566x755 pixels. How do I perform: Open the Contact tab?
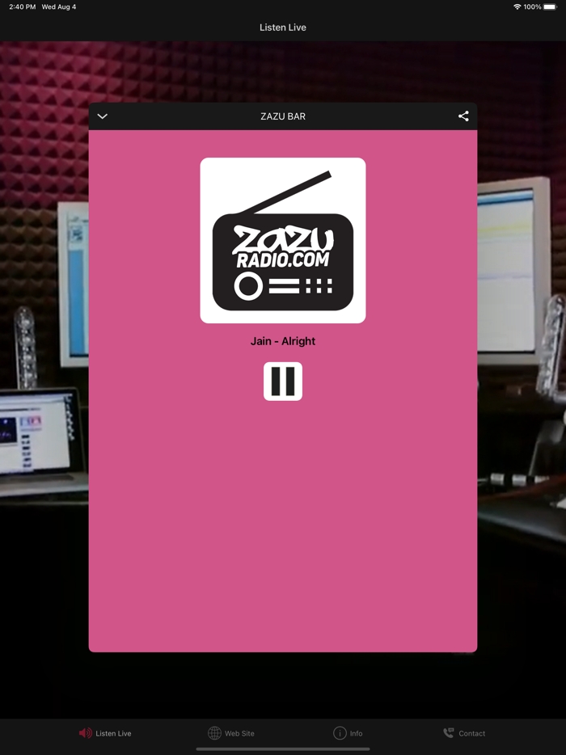point(464,733)
